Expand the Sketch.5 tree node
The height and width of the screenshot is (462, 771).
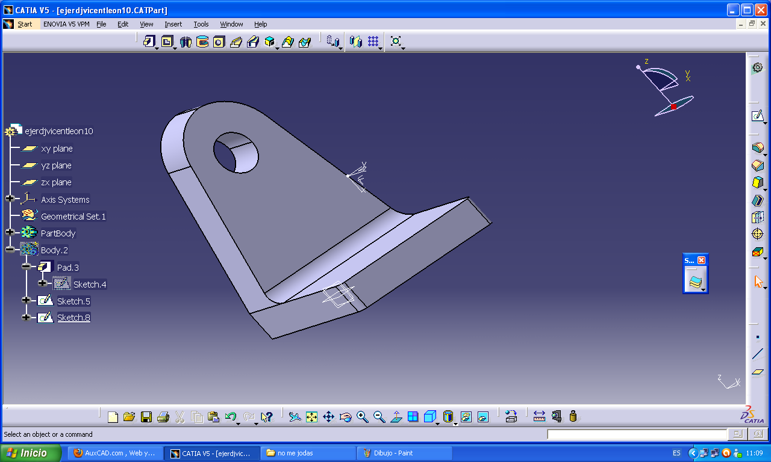click(26, 300)
